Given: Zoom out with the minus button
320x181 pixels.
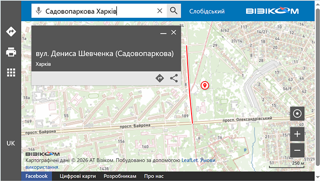Looking at the screenshot, I should [297, 150].
